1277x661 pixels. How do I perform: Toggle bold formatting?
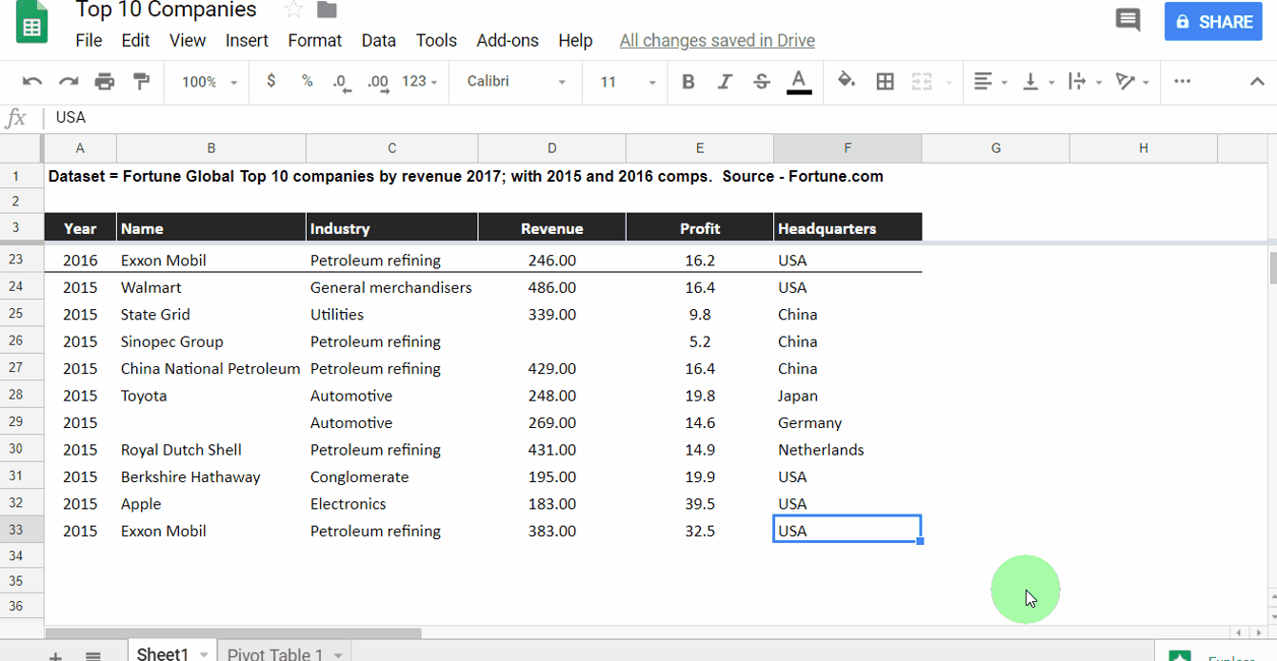coord(688,82)
